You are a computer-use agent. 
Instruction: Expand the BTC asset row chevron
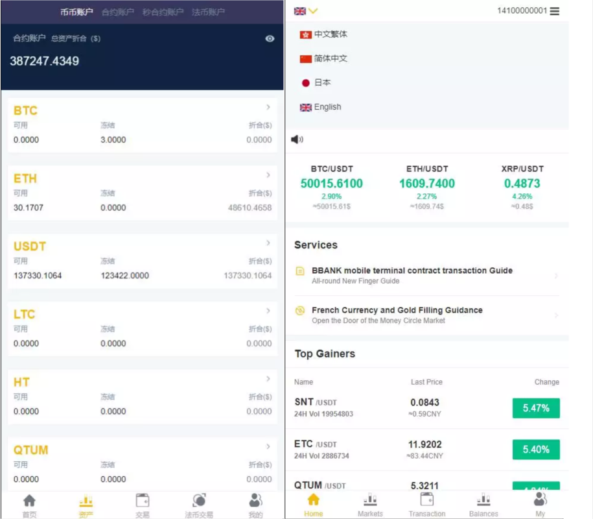(x=268, y=107)
